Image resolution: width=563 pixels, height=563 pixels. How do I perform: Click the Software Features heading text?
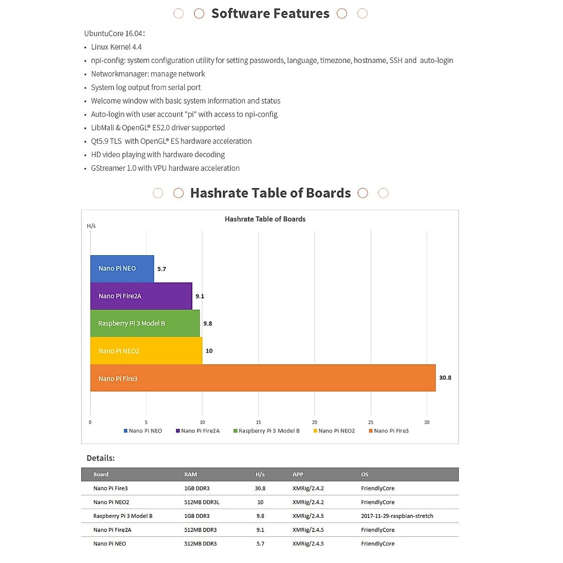coord(270,14)
